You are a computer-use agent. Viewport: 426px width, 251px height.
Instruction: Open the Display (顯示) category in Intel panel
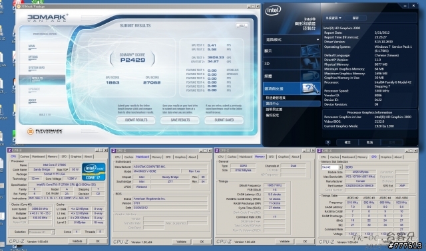[x=292, y=51]
